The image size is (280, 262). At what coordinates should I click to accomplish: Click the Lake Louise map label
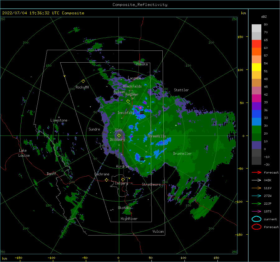pos(24,153)
